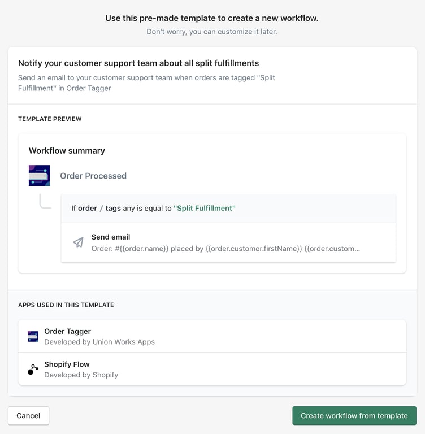Click the template title about split fulfillments
Image resolution: width=425 pixels, height=434 pixels.
[138, 63]
